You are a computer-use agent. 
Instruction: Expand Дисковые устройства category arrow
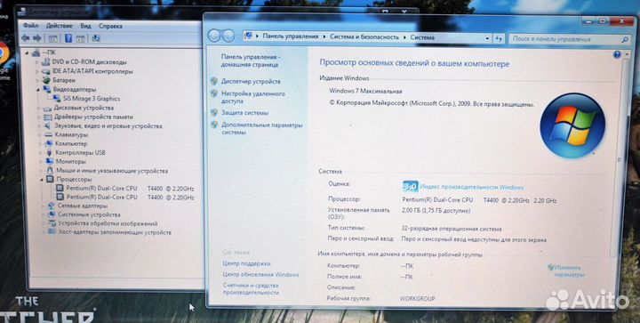[39, 109]
